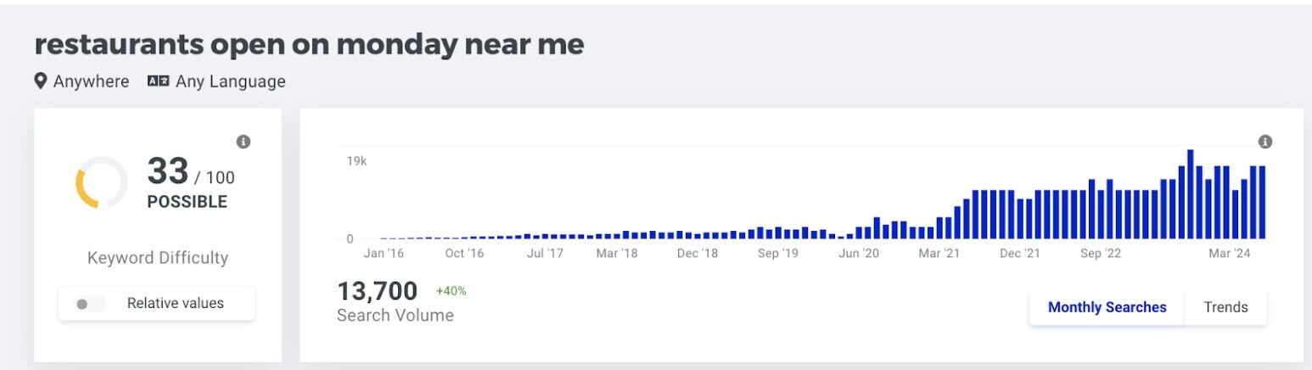
Task: Click the +40% growth indicator
Action: pos(451,291)
